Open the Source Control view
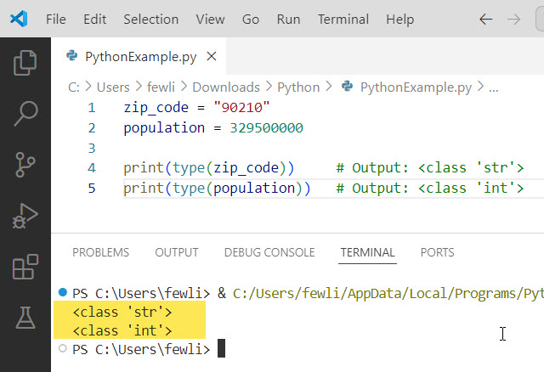 [25, 165]
